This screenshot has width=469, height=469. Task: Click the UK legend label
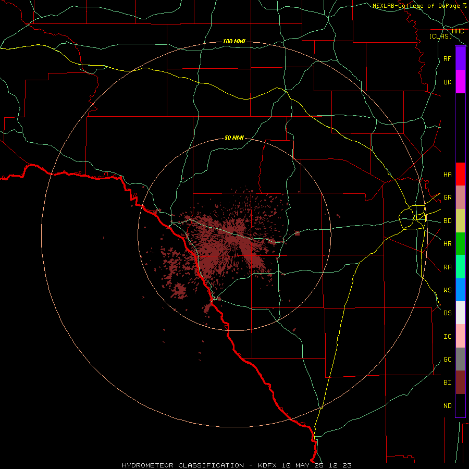447,82
